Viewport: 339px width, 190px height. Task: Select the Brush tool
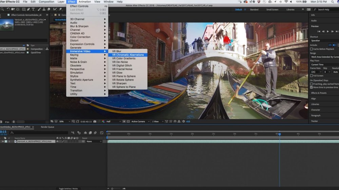pos(39,9)
